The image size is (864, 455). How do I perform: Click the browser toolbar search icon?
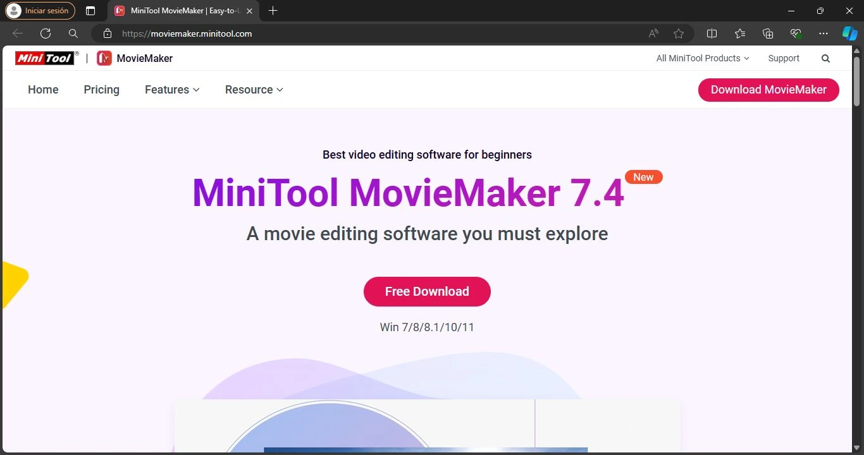[x=73, y=33]
